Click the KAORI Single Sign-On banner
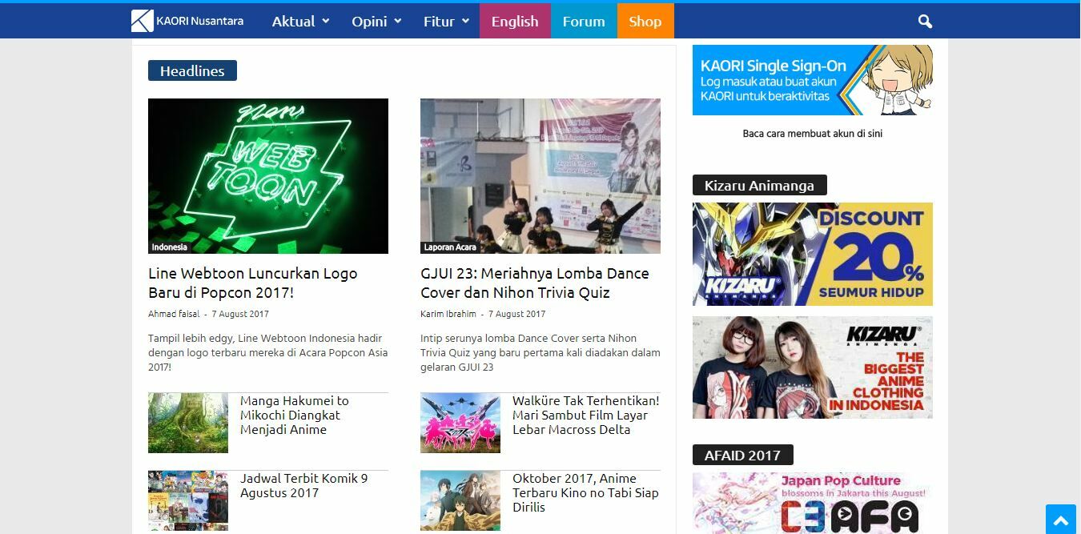The image size is (1081, 534). pos(813,80)
